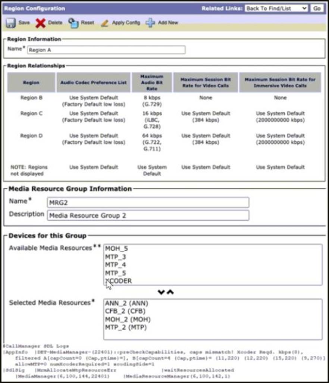329x383 pixels.
Task: Select CFB_2 (CFB) in Selected Media Resources
Action: [x=125, y=311]
